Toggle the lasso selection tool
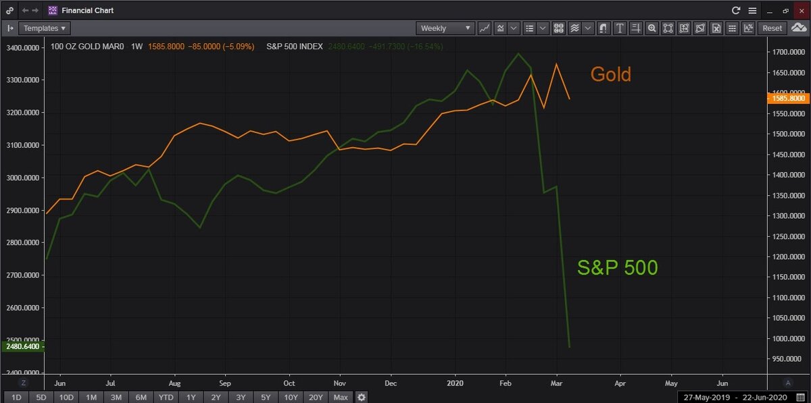811x403 pixels. tap(700, 28)
